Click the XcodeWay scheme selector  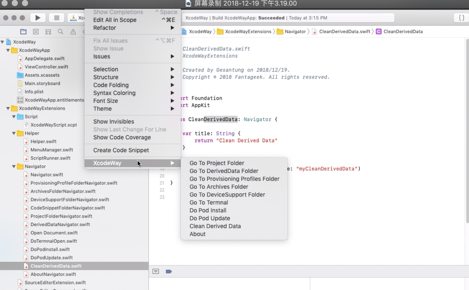(x=77, y=18)
